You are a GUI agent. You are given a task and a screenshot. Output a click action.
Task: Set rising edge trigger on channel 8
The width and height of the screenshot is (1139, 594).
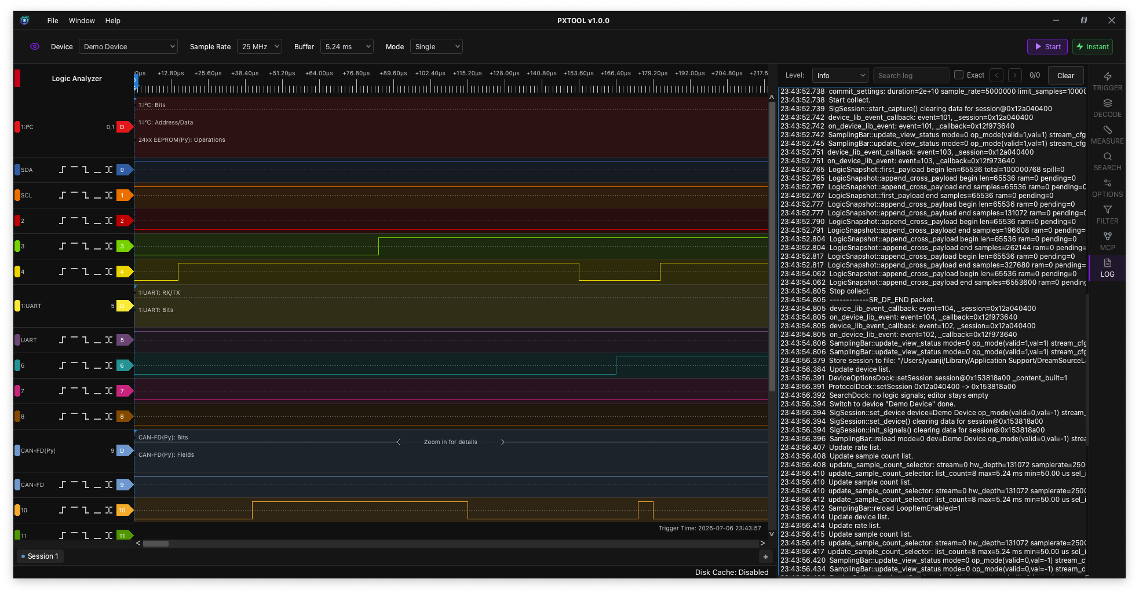[63, 416]
